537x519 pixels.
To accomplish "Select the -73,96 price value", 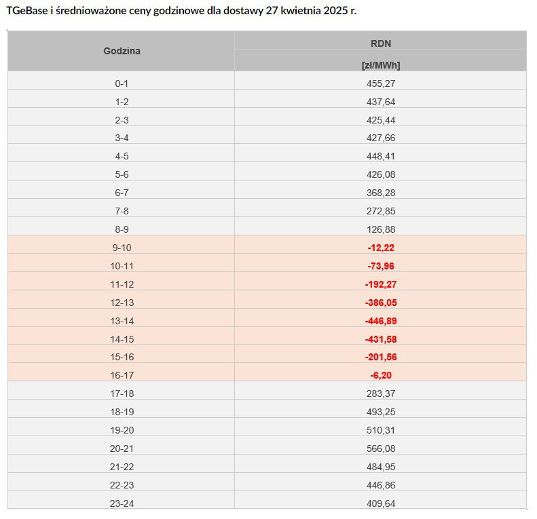I will coord(380,266).
